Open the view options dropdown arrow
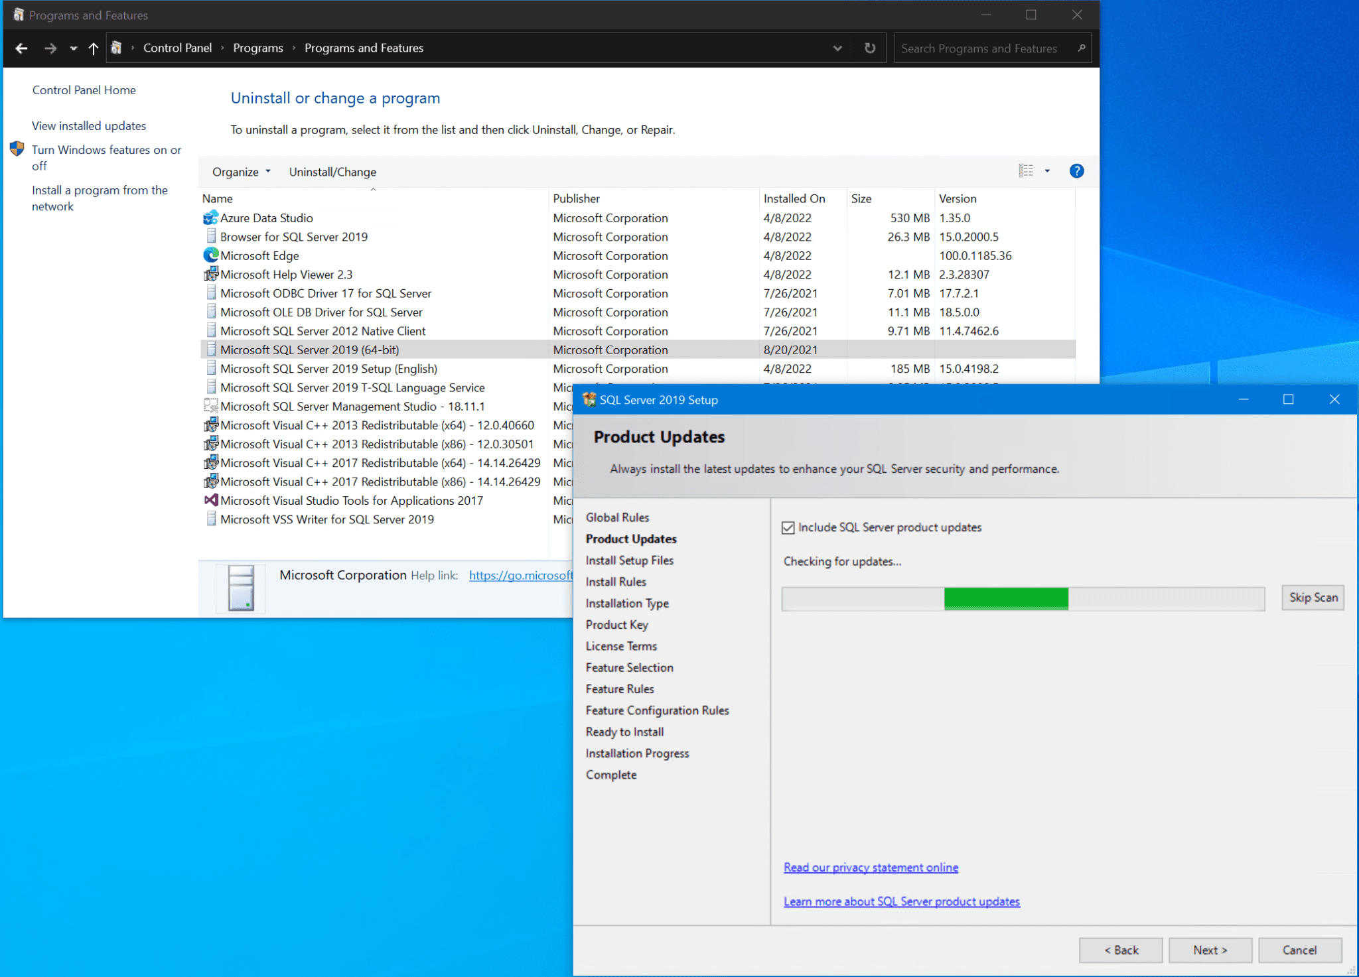Screen dimensions: 1359x977 (1046, 170)
